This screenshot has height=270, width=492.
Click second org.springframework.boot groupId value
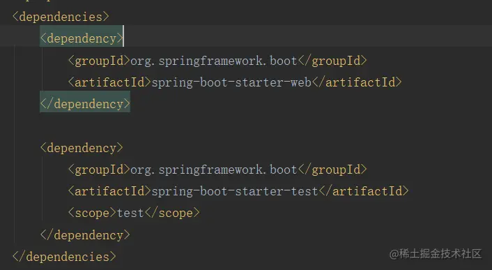click(x=214, y=170)
